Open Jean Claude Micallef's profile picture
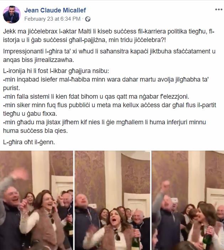Viewport: 224px width, 250px height. [12, 14]
